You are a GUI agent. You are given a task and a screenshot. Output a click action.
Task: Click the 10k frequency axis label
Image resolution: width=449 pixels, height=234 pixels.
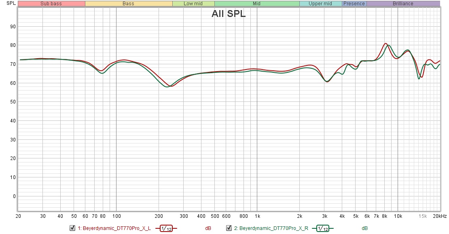398,216
